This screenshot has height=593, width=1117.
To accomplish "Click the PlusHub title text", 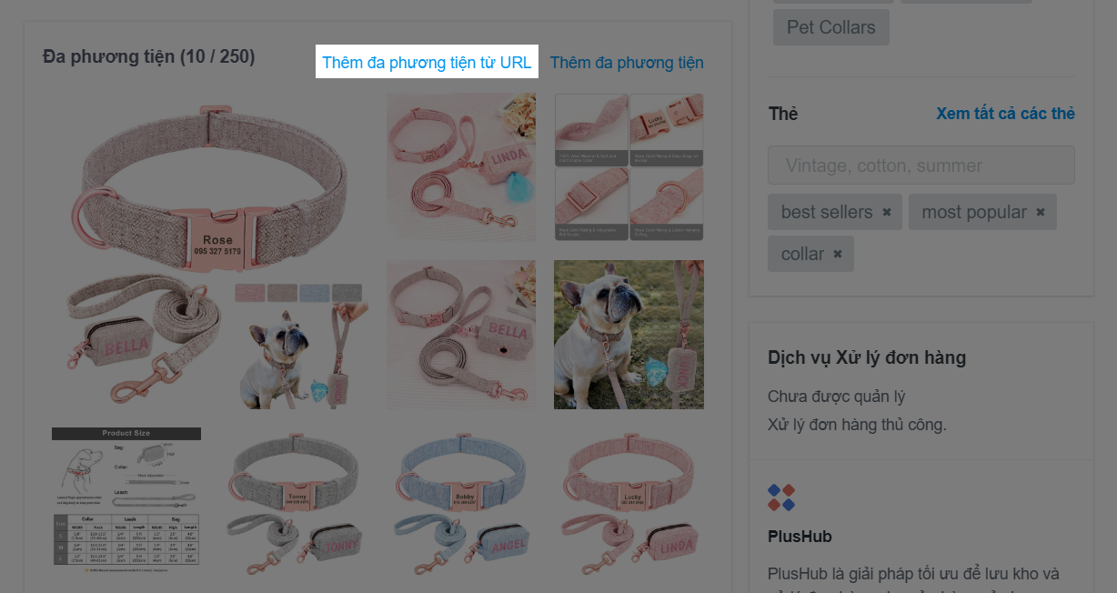I will (x=800, y=537).
